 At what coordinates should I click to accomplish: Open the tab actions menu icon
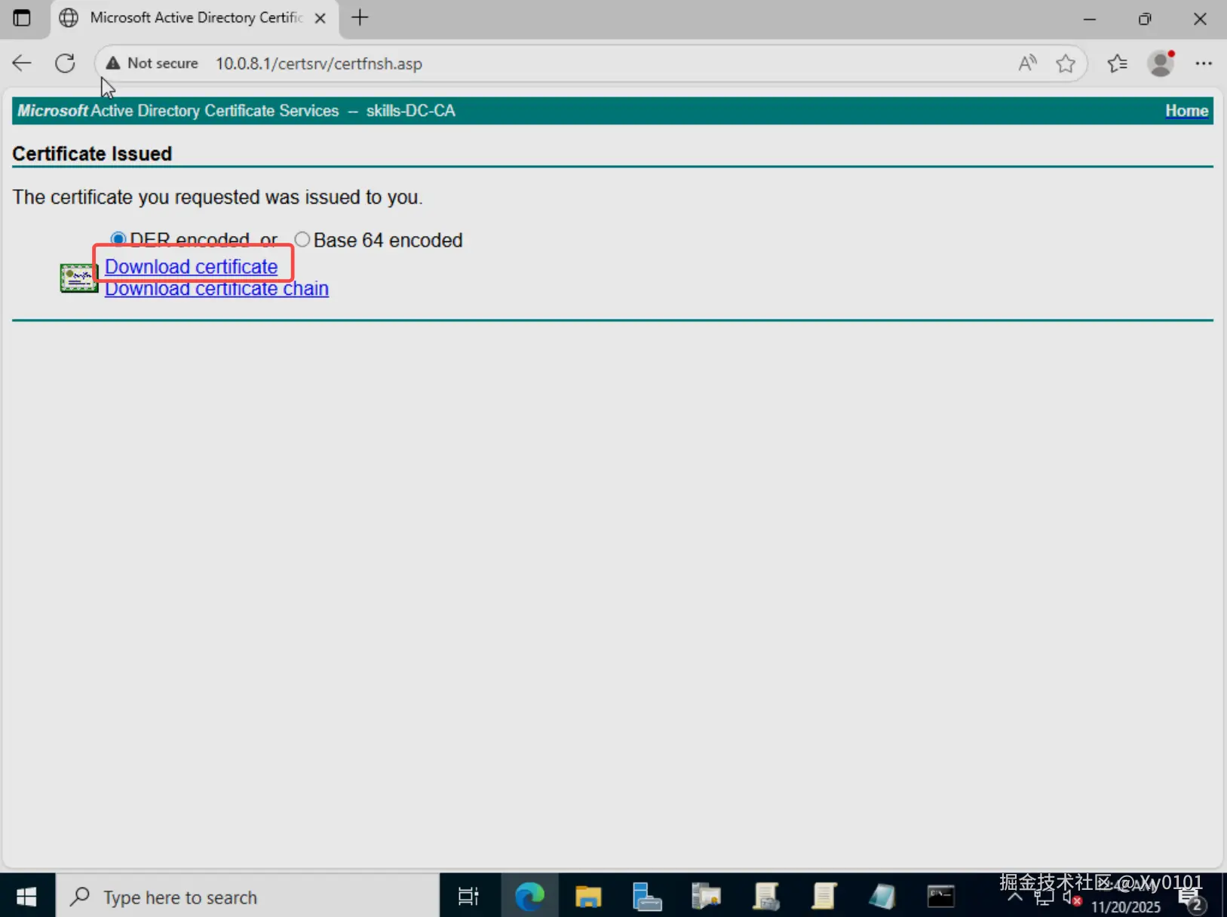pyautogui.click(x=22, y=18)
